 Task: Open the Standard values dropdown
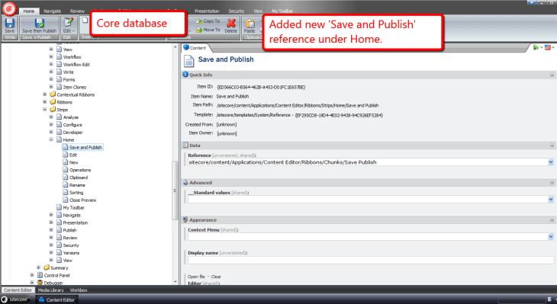551,200
